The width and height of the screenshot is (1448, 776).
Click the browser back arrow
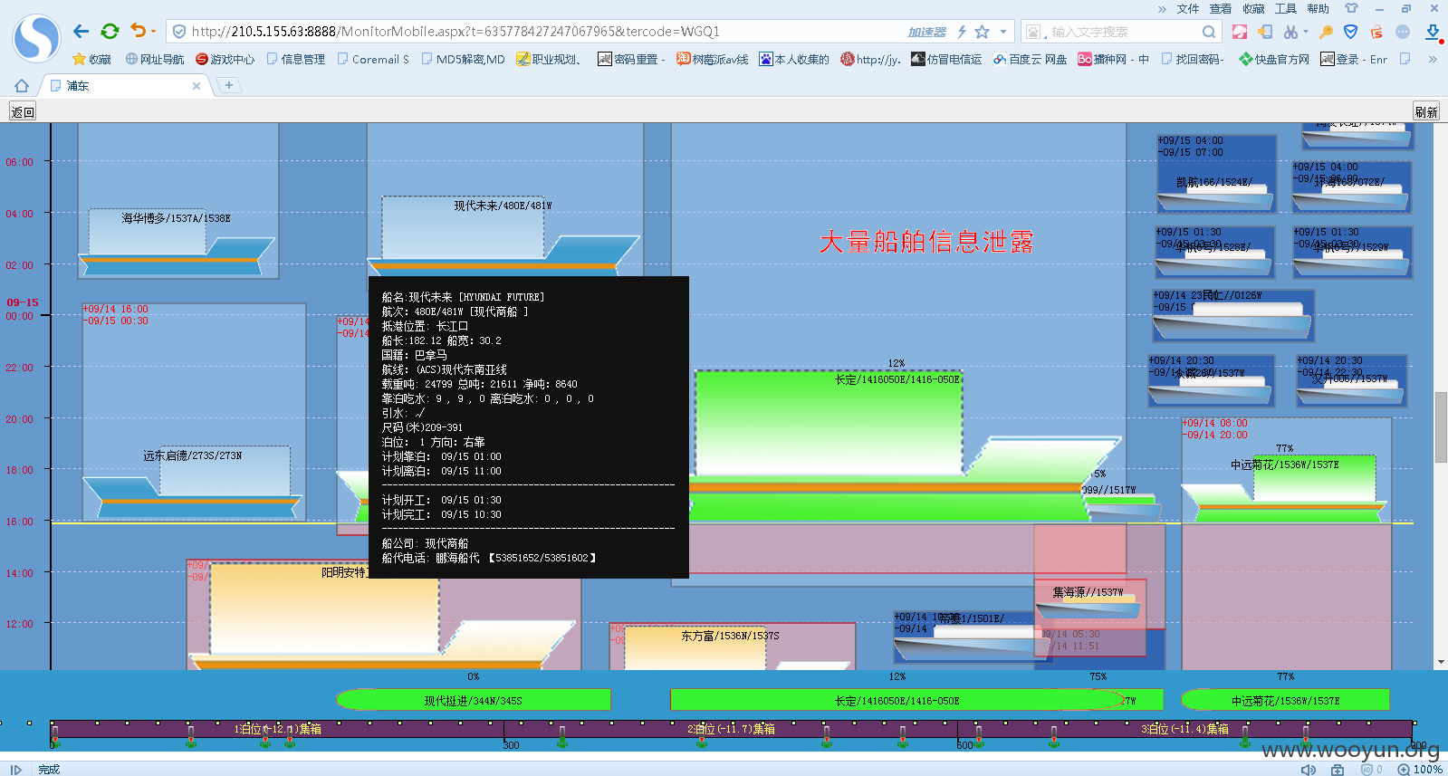pyautogui.click(x=81, y=32)
